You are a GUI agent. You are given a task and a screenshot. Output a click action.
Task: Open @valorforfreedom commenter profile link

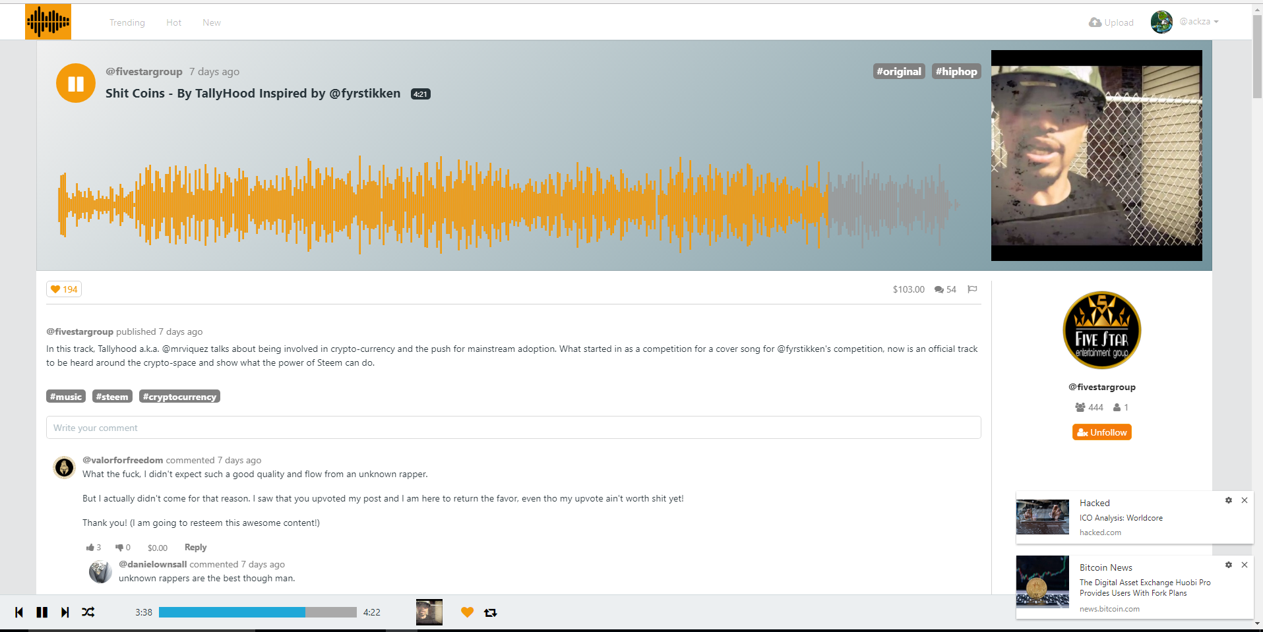point(123,460)
